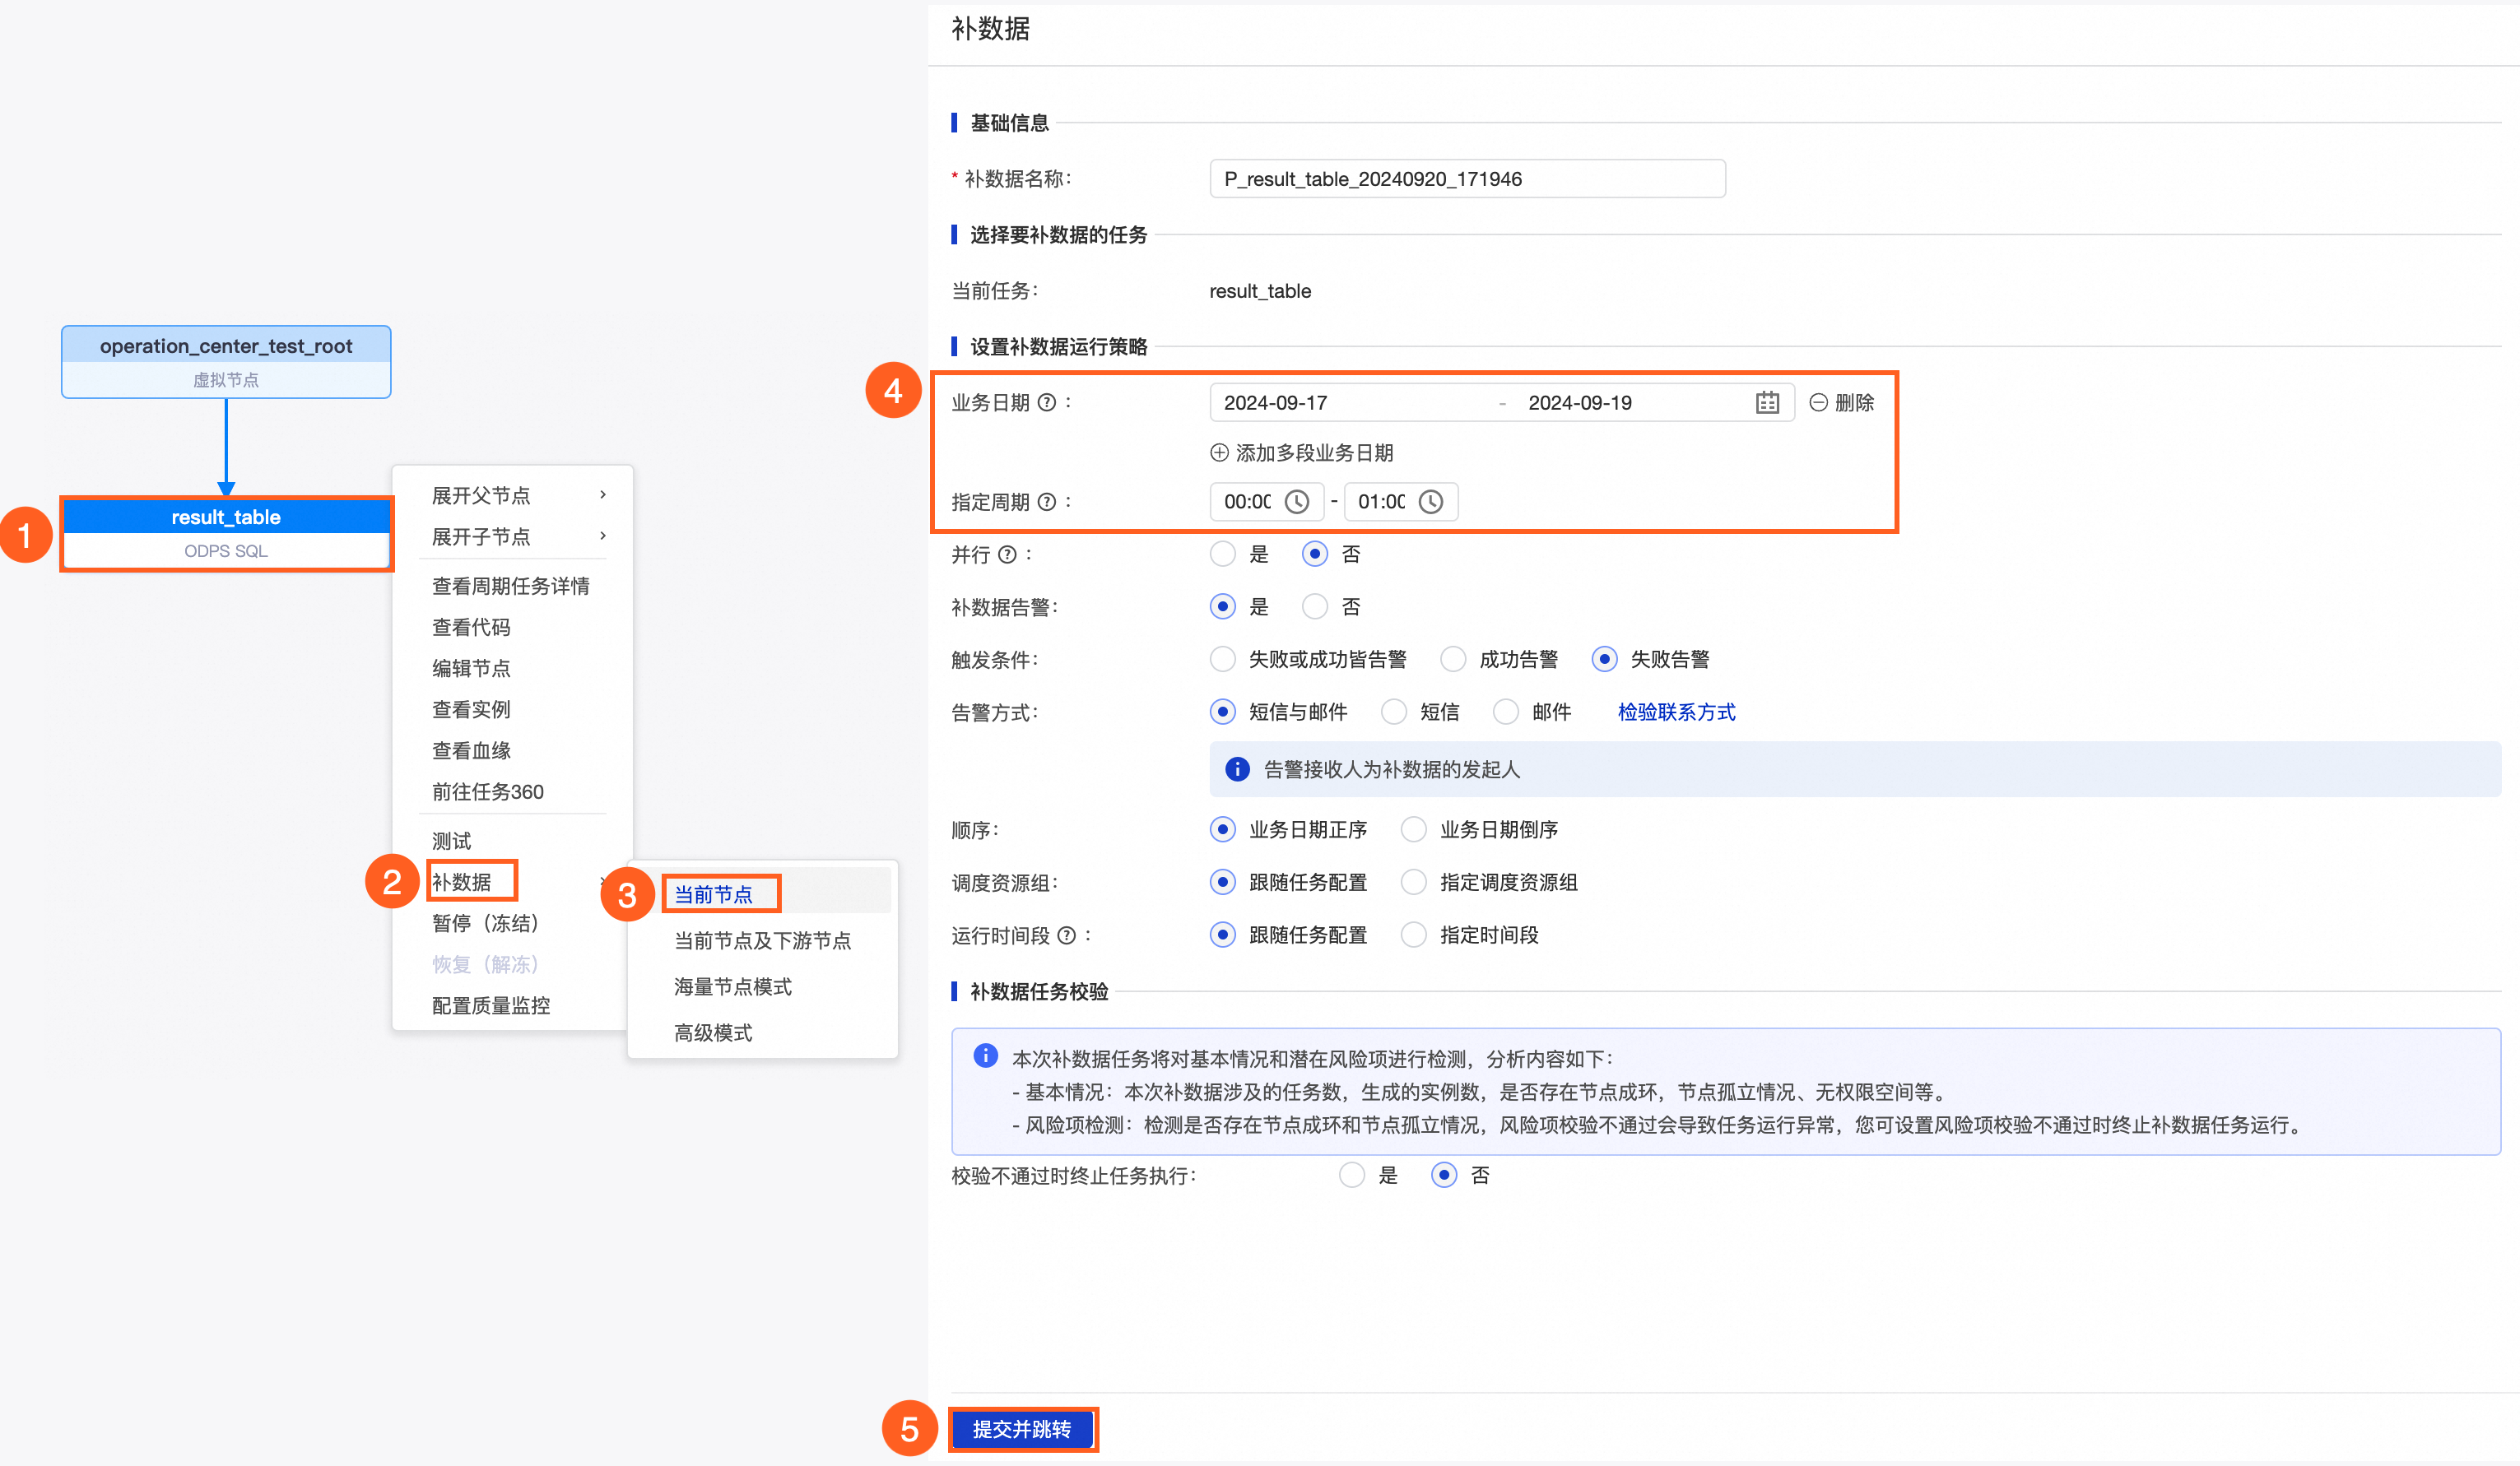Choose 测试 from context menu
Screen dimensions: 2520x1466
[451, 841]
